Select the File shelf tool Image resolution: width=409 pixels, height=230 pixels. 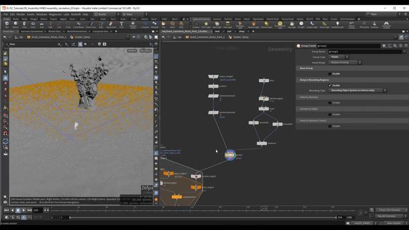[164, 24]
